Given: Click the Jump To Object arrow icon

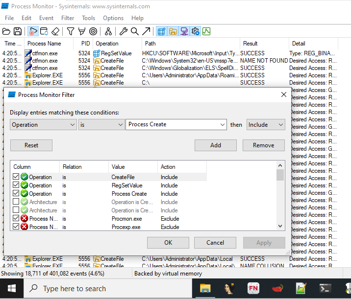Looking at the screenshot, I should 146,31.
